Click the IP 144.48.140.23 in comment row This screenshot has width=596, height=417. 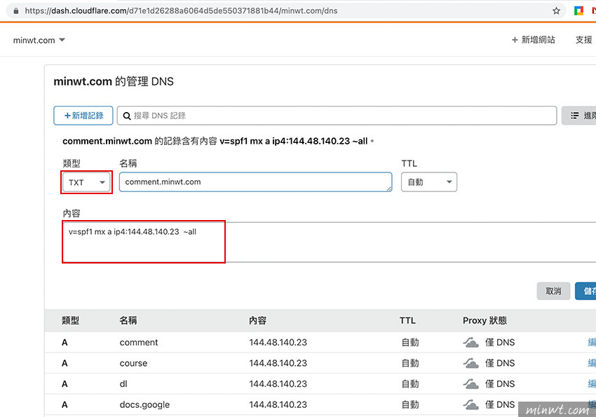click(278, 343)
